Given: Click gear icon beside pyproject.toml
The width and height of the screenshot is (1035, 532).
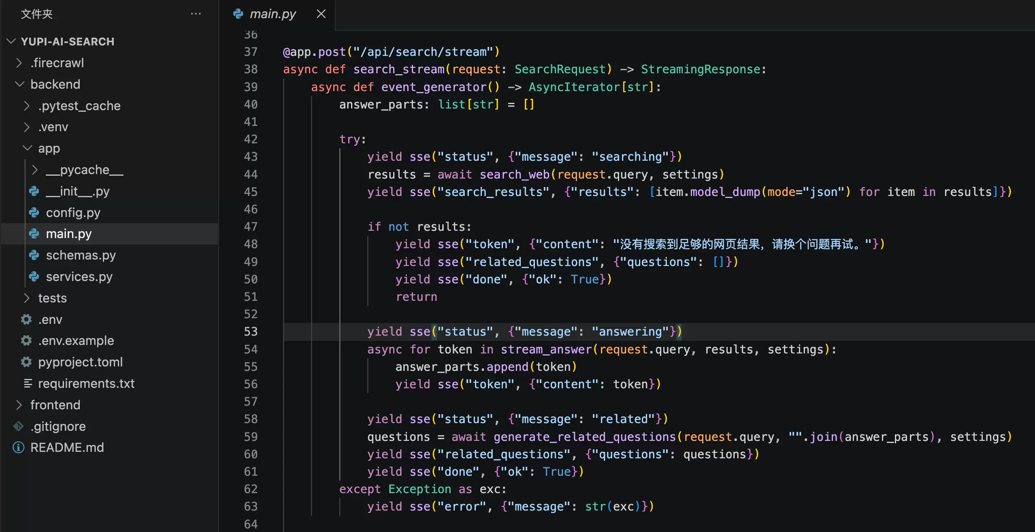Looking at the screenshot, I should [x=26, y=362].
